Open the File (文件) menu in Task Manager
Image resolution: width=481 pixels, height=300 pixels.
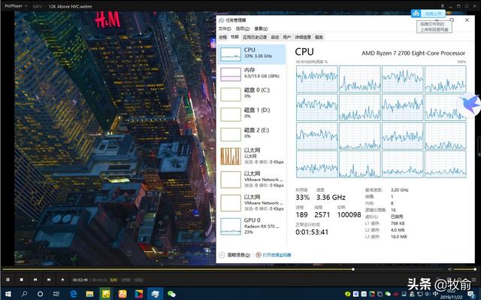coord(224,29)
